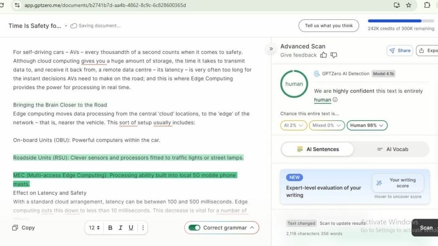
Task: Collapse the scan panel with double-chevron
Action: point(271,49)
